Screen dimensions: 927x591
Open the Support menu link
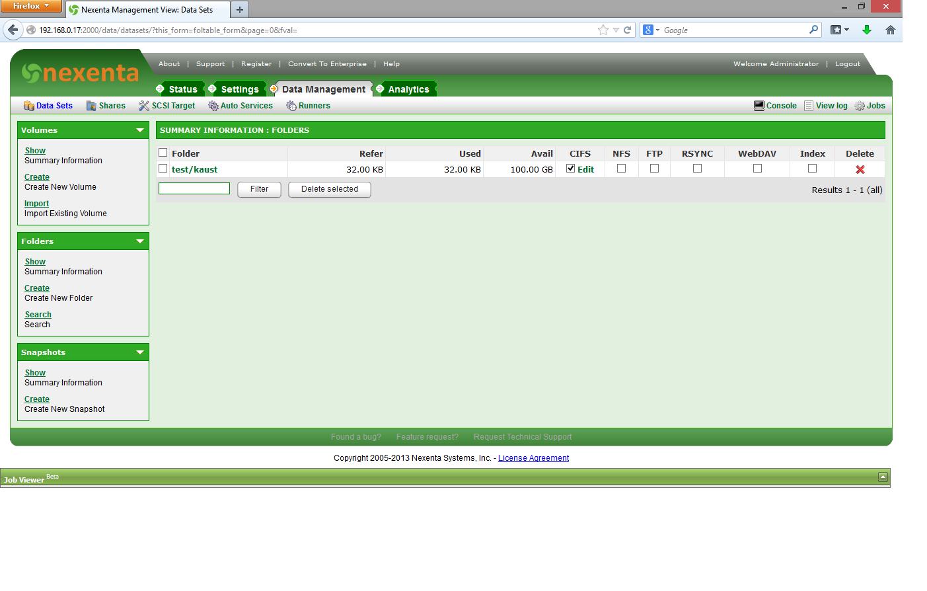(210, 64)
